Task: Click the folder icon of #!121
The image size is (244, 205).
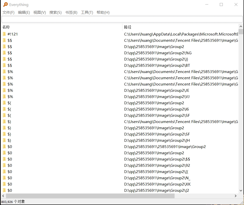Action: 4,34
